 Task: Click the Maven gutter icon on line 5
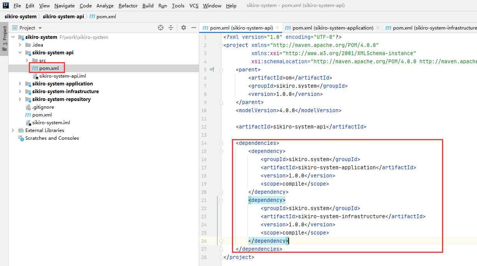point(212,70)
